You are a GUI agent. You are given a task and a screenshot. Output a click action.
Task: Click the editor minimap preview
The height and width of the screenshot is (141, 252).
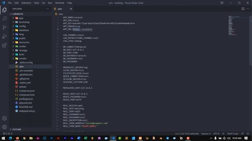(238, 25)
